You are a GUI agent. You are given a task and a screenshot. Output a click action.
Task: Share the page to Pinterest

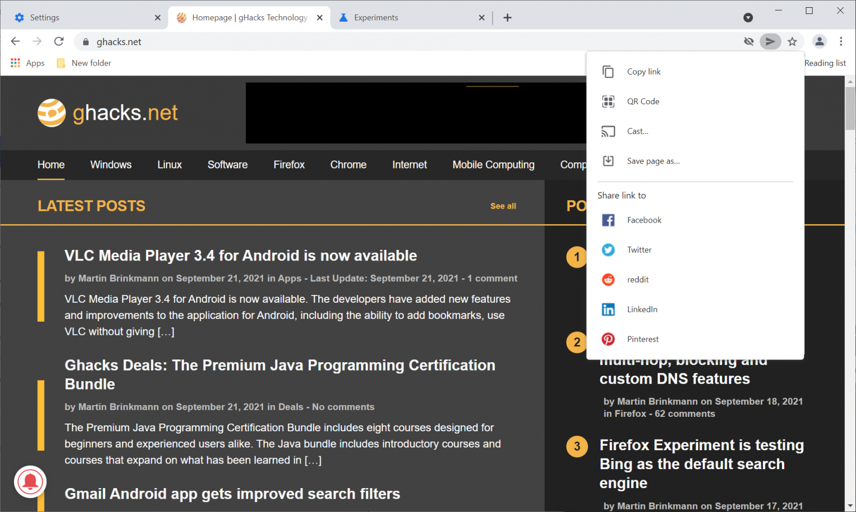coord(608,339)
